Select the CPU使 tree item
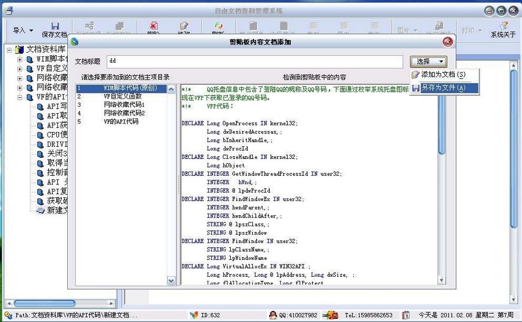The height and width of the screenshot is (322, 522). tap(57, 135)
